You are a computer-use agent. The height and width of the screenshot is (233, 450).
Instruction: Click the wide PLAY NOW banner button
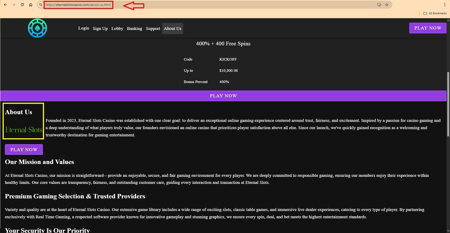223,96
